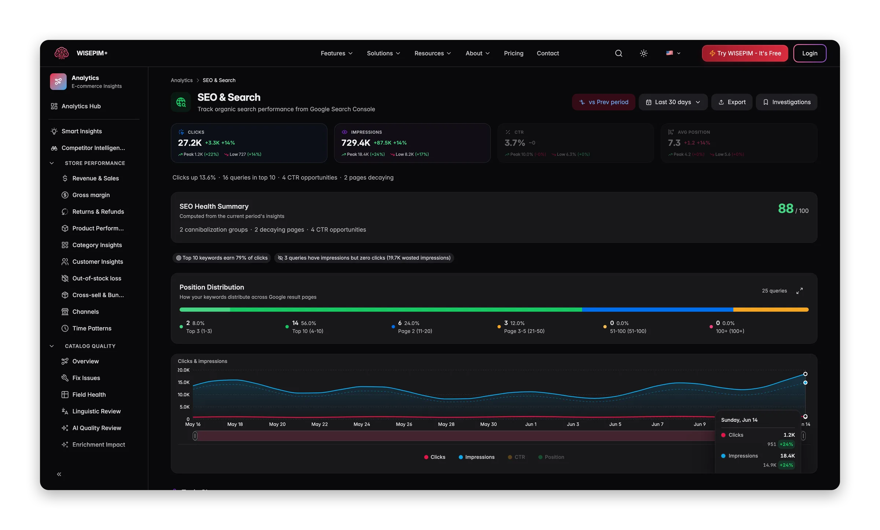Viewport: 880px width, 530px height.
Task: Click the WISEPIM brain logo
Action: click(61, 53)
